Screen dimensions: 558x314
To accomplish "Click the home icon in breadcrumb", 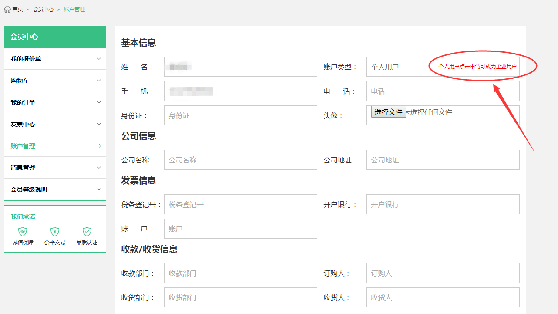I will pos(7,9).
